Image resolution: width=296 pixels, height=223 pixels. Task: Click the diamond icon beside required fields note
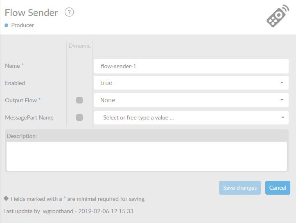6,198
